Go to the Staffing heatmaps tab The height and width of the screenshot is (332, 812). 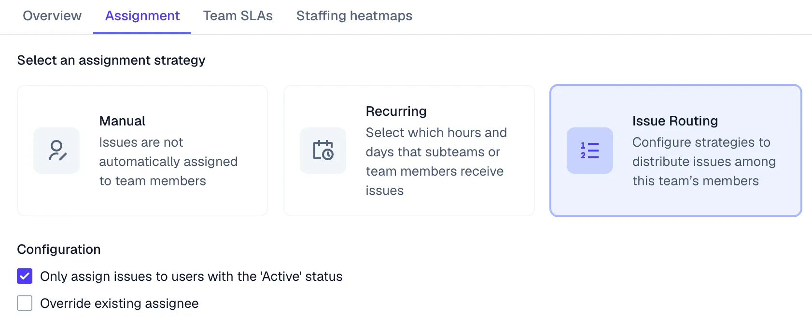coord(354,16)
